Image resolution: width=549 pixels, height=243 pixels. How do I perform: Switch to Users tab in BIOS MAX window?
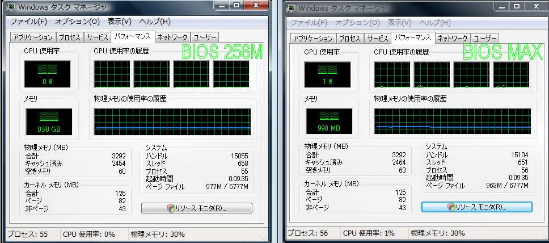click(485, 39)
